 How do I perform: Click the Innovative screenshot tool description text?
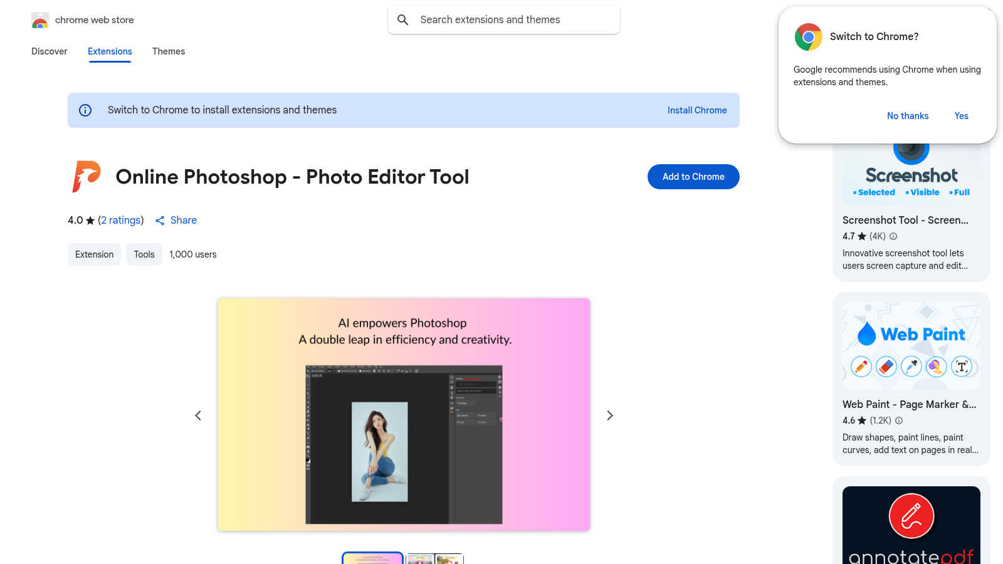(905, 259)
